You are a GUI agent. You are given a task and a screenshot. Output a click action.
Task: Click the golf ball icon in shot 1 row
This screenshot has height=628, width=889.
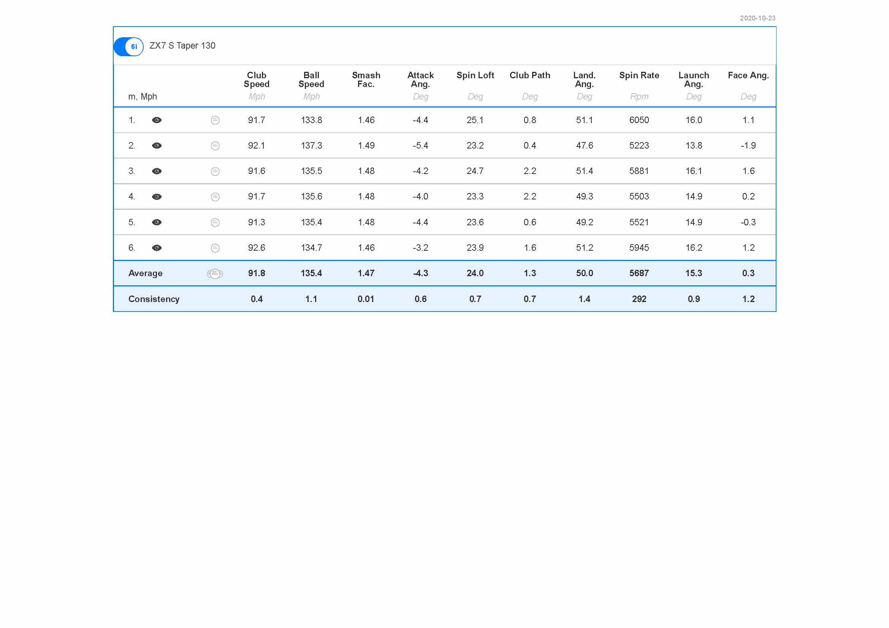tap(215, 120)
